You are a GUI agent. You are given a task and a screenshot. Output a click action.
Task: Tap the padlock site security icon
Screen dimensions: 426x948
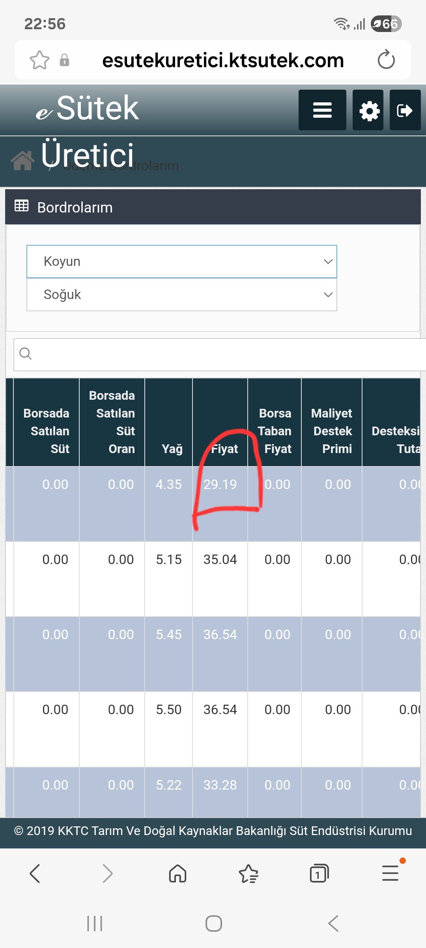64,60
